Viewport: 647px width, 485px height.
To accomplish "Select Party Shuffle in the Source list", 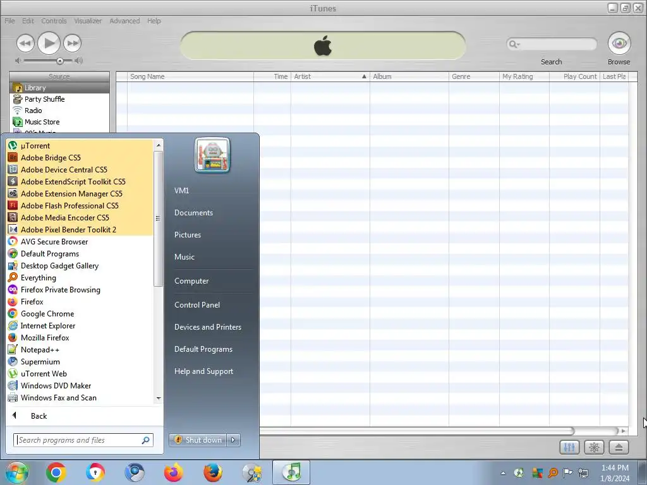I will 59,99.
